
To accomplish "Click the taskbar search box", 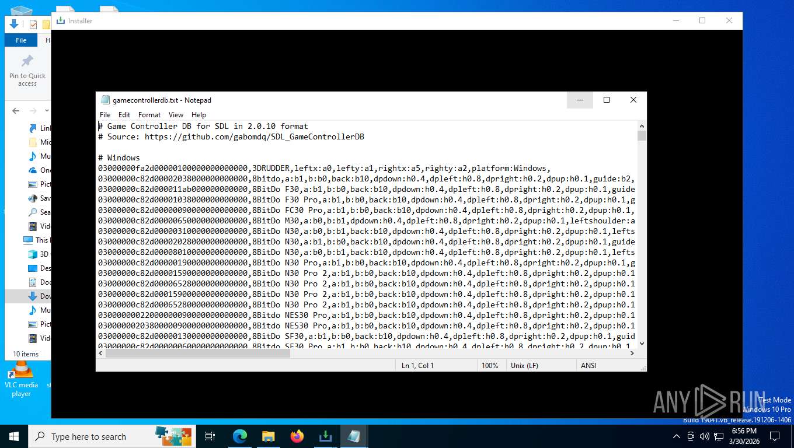I will point(113,436).
